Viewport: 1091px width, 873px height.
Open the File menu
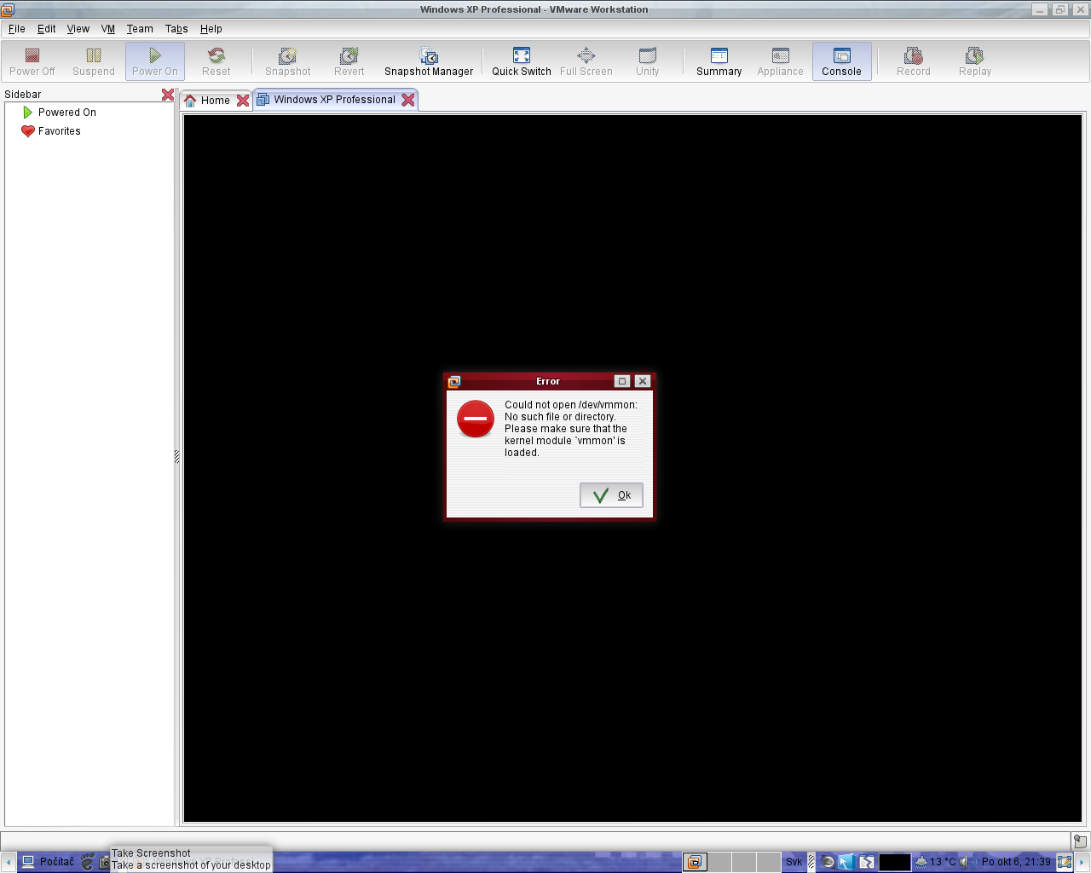click(x=17, y=29)
